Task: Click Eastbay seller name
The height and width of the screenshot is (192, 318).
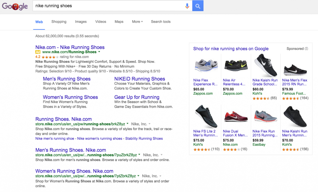Action: point(259,144)
